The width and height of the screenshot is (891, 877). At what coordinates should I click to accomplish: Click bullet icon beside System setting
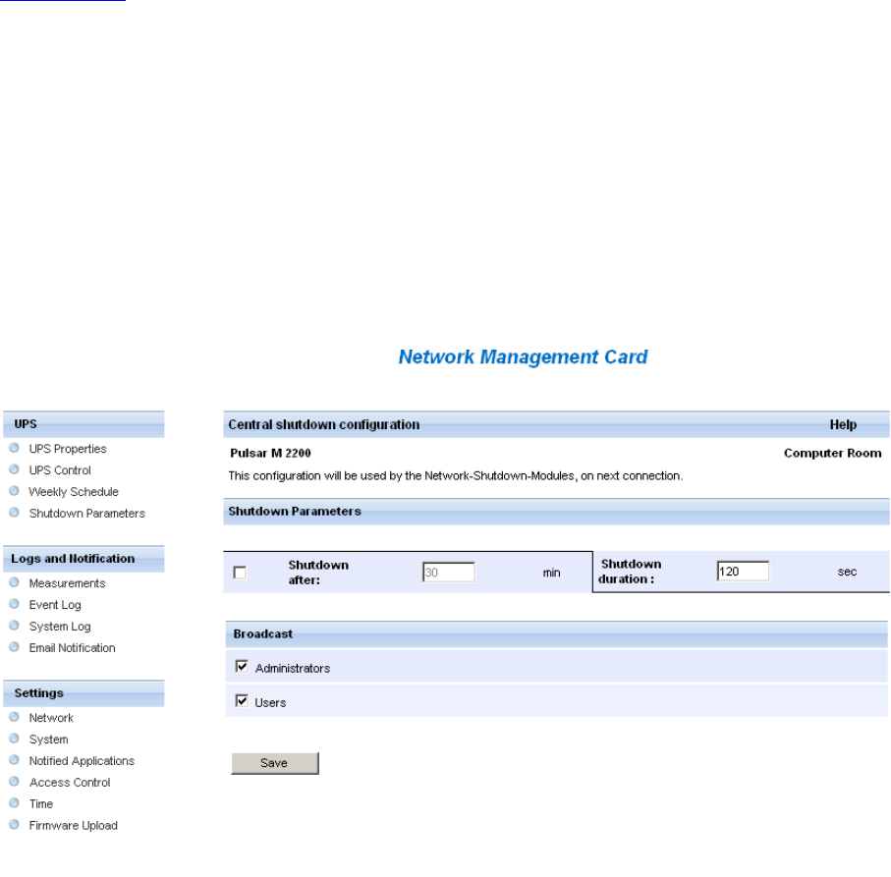tap(14, 739)
